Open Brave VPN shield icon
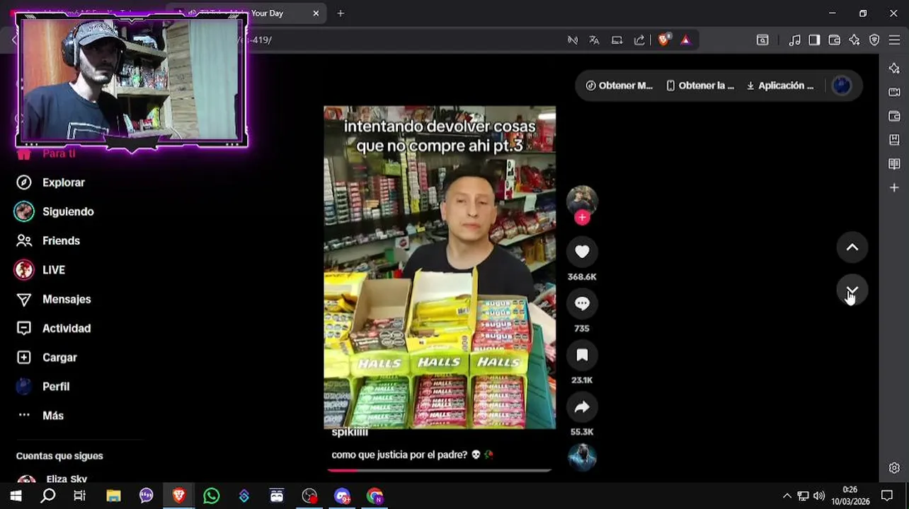Image resolution: width=909 pixels, height=509 pixels. tap(874, 40)
